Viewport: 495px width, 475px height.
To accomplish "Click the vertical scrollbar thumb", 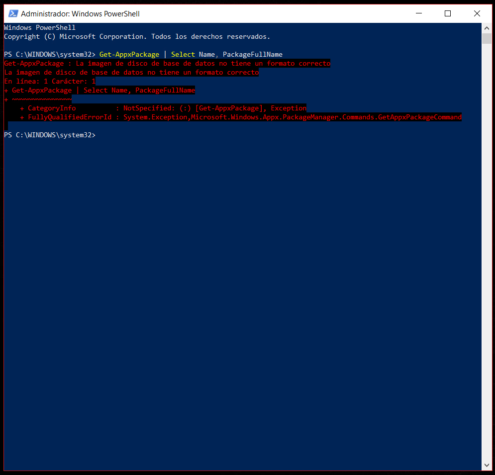I will (487, 38).
